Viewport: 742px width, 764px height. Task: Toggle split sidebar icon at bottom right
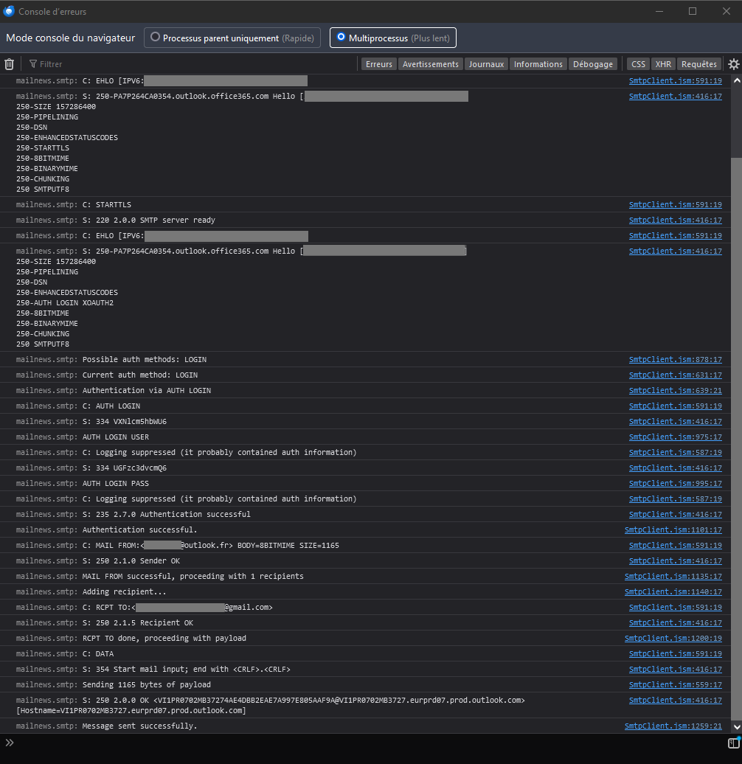click(x=733, y=743)
